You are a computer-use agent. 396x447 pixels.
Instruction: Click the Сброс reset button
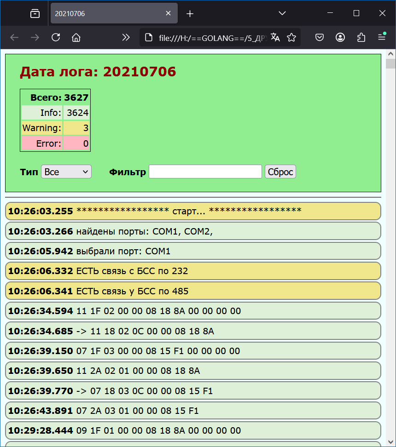tap(280, 172)
